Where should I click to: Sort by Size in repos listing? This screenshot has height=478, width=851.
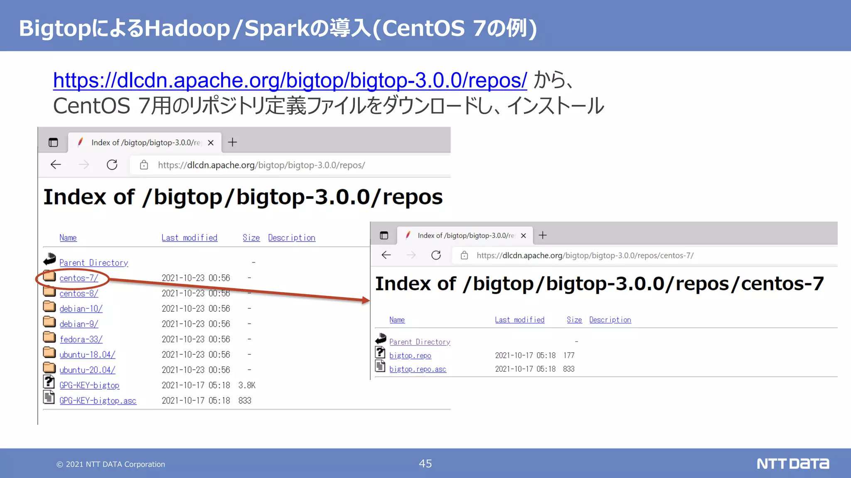tap(251, 238)
